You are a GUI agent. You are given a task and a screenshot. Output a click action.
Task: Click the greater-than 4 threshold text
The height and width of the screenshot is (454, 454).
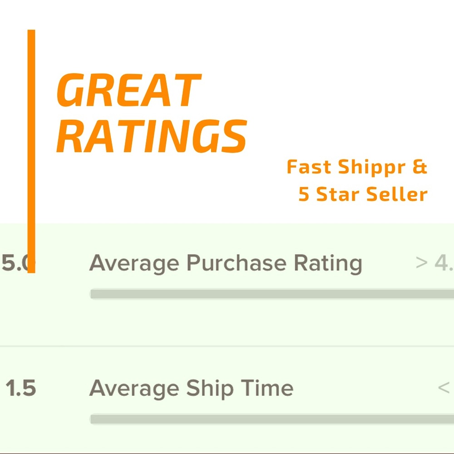(x=434, y=263)
